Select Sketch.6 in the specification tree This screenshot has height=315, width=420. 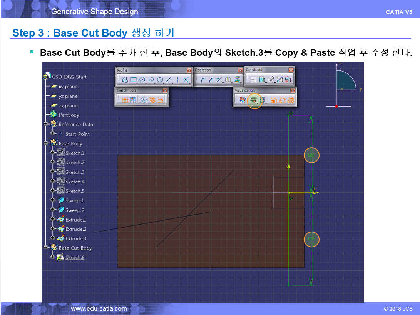pos(75,257)
